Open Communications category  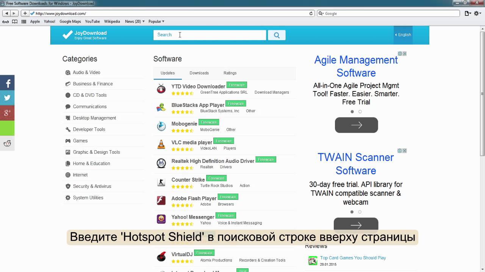tap(89, 107)
